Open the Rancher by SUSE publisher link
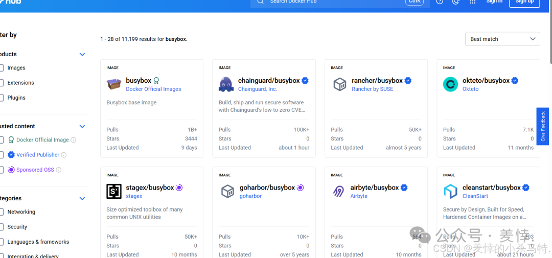Image resolution: width=552 pixels, height=258 pixels. (373, 89)
